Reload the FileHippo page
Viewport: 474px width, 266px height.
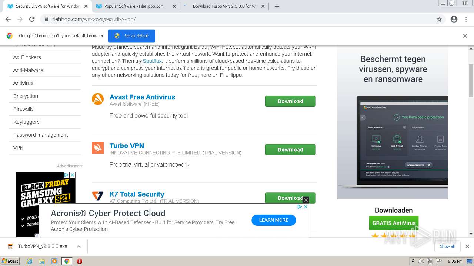point(32,19)
